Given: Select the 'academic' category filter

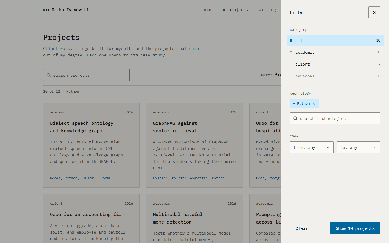Looking at the screenshot, I should [x=335, y=52].
